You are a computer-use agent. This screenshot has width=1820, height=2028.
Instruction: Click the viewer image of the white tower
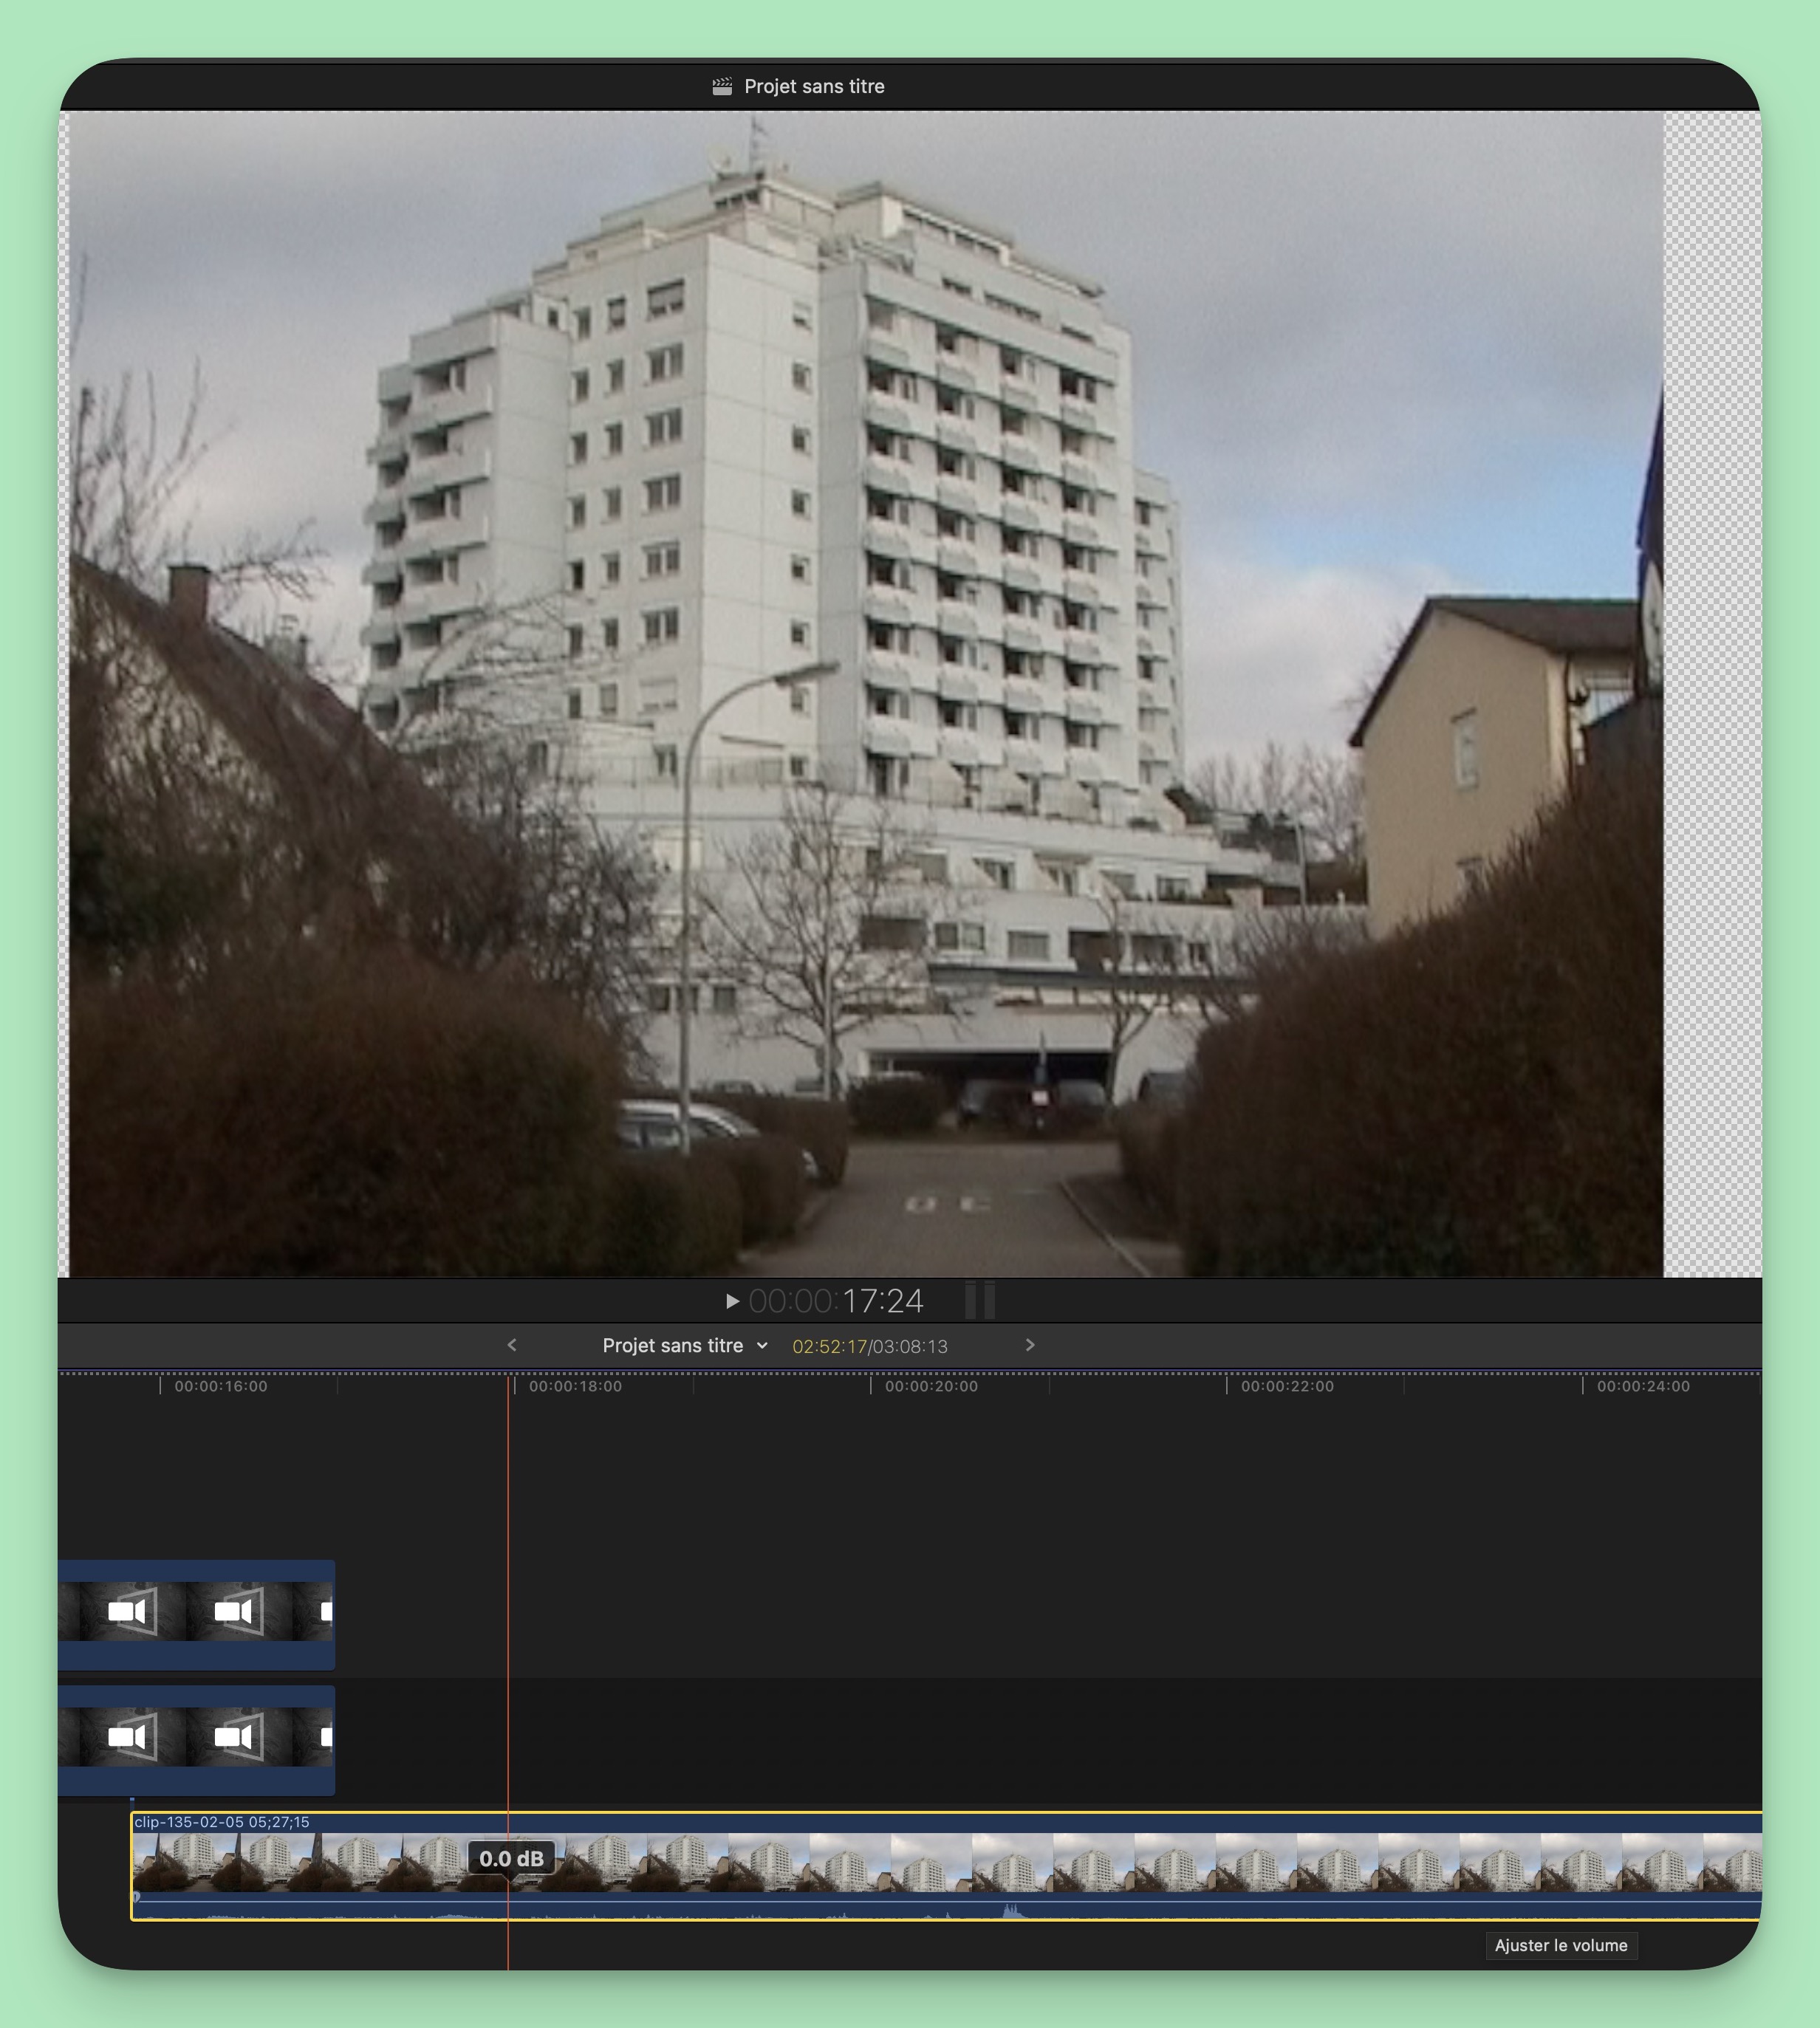point(866,694)
